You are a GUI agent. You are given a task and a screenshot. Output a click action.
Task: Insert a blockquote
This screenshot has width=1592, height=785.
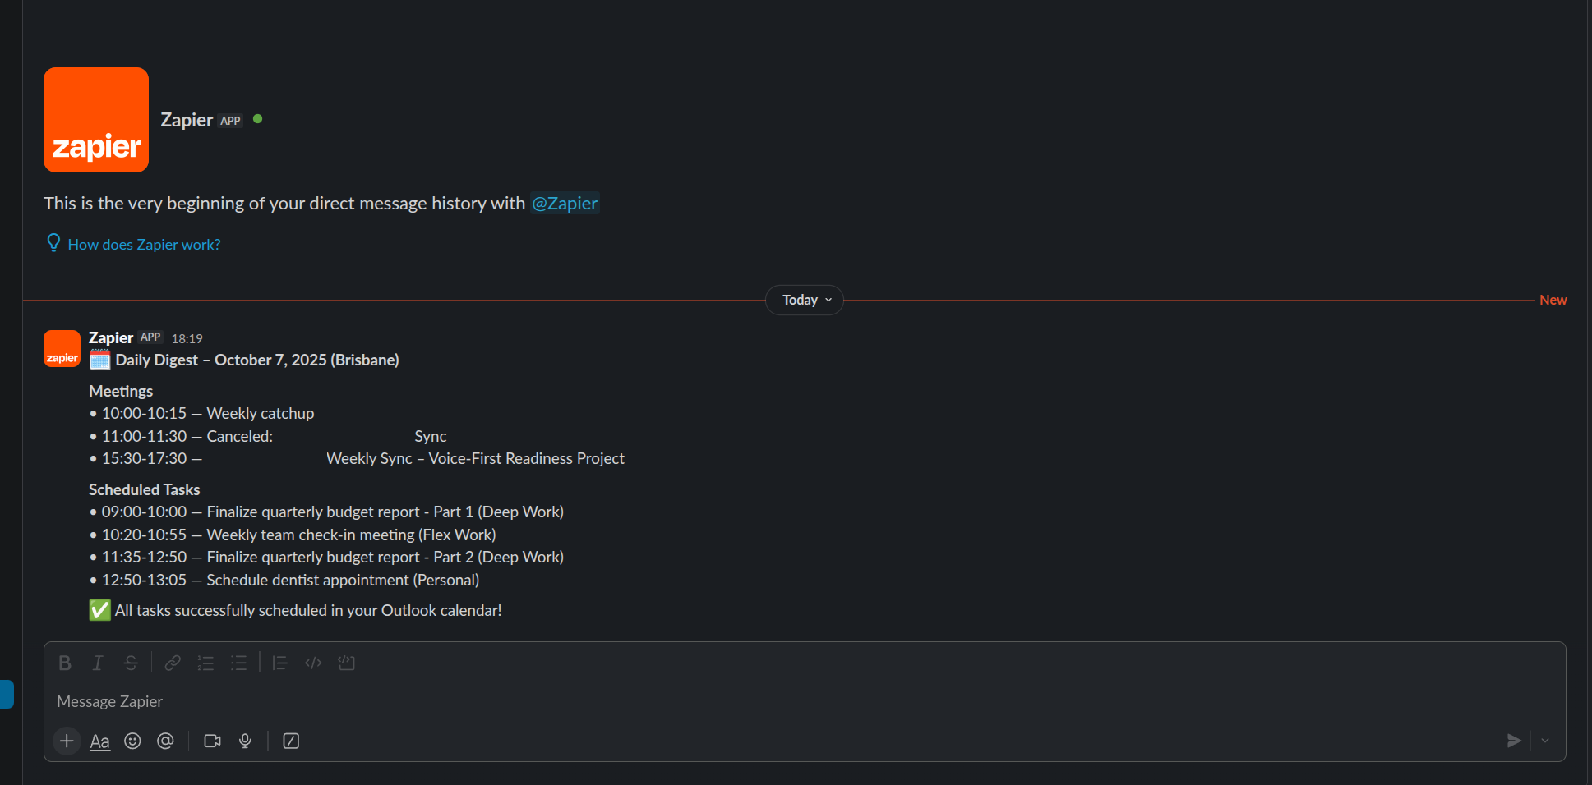coord(279,663)
